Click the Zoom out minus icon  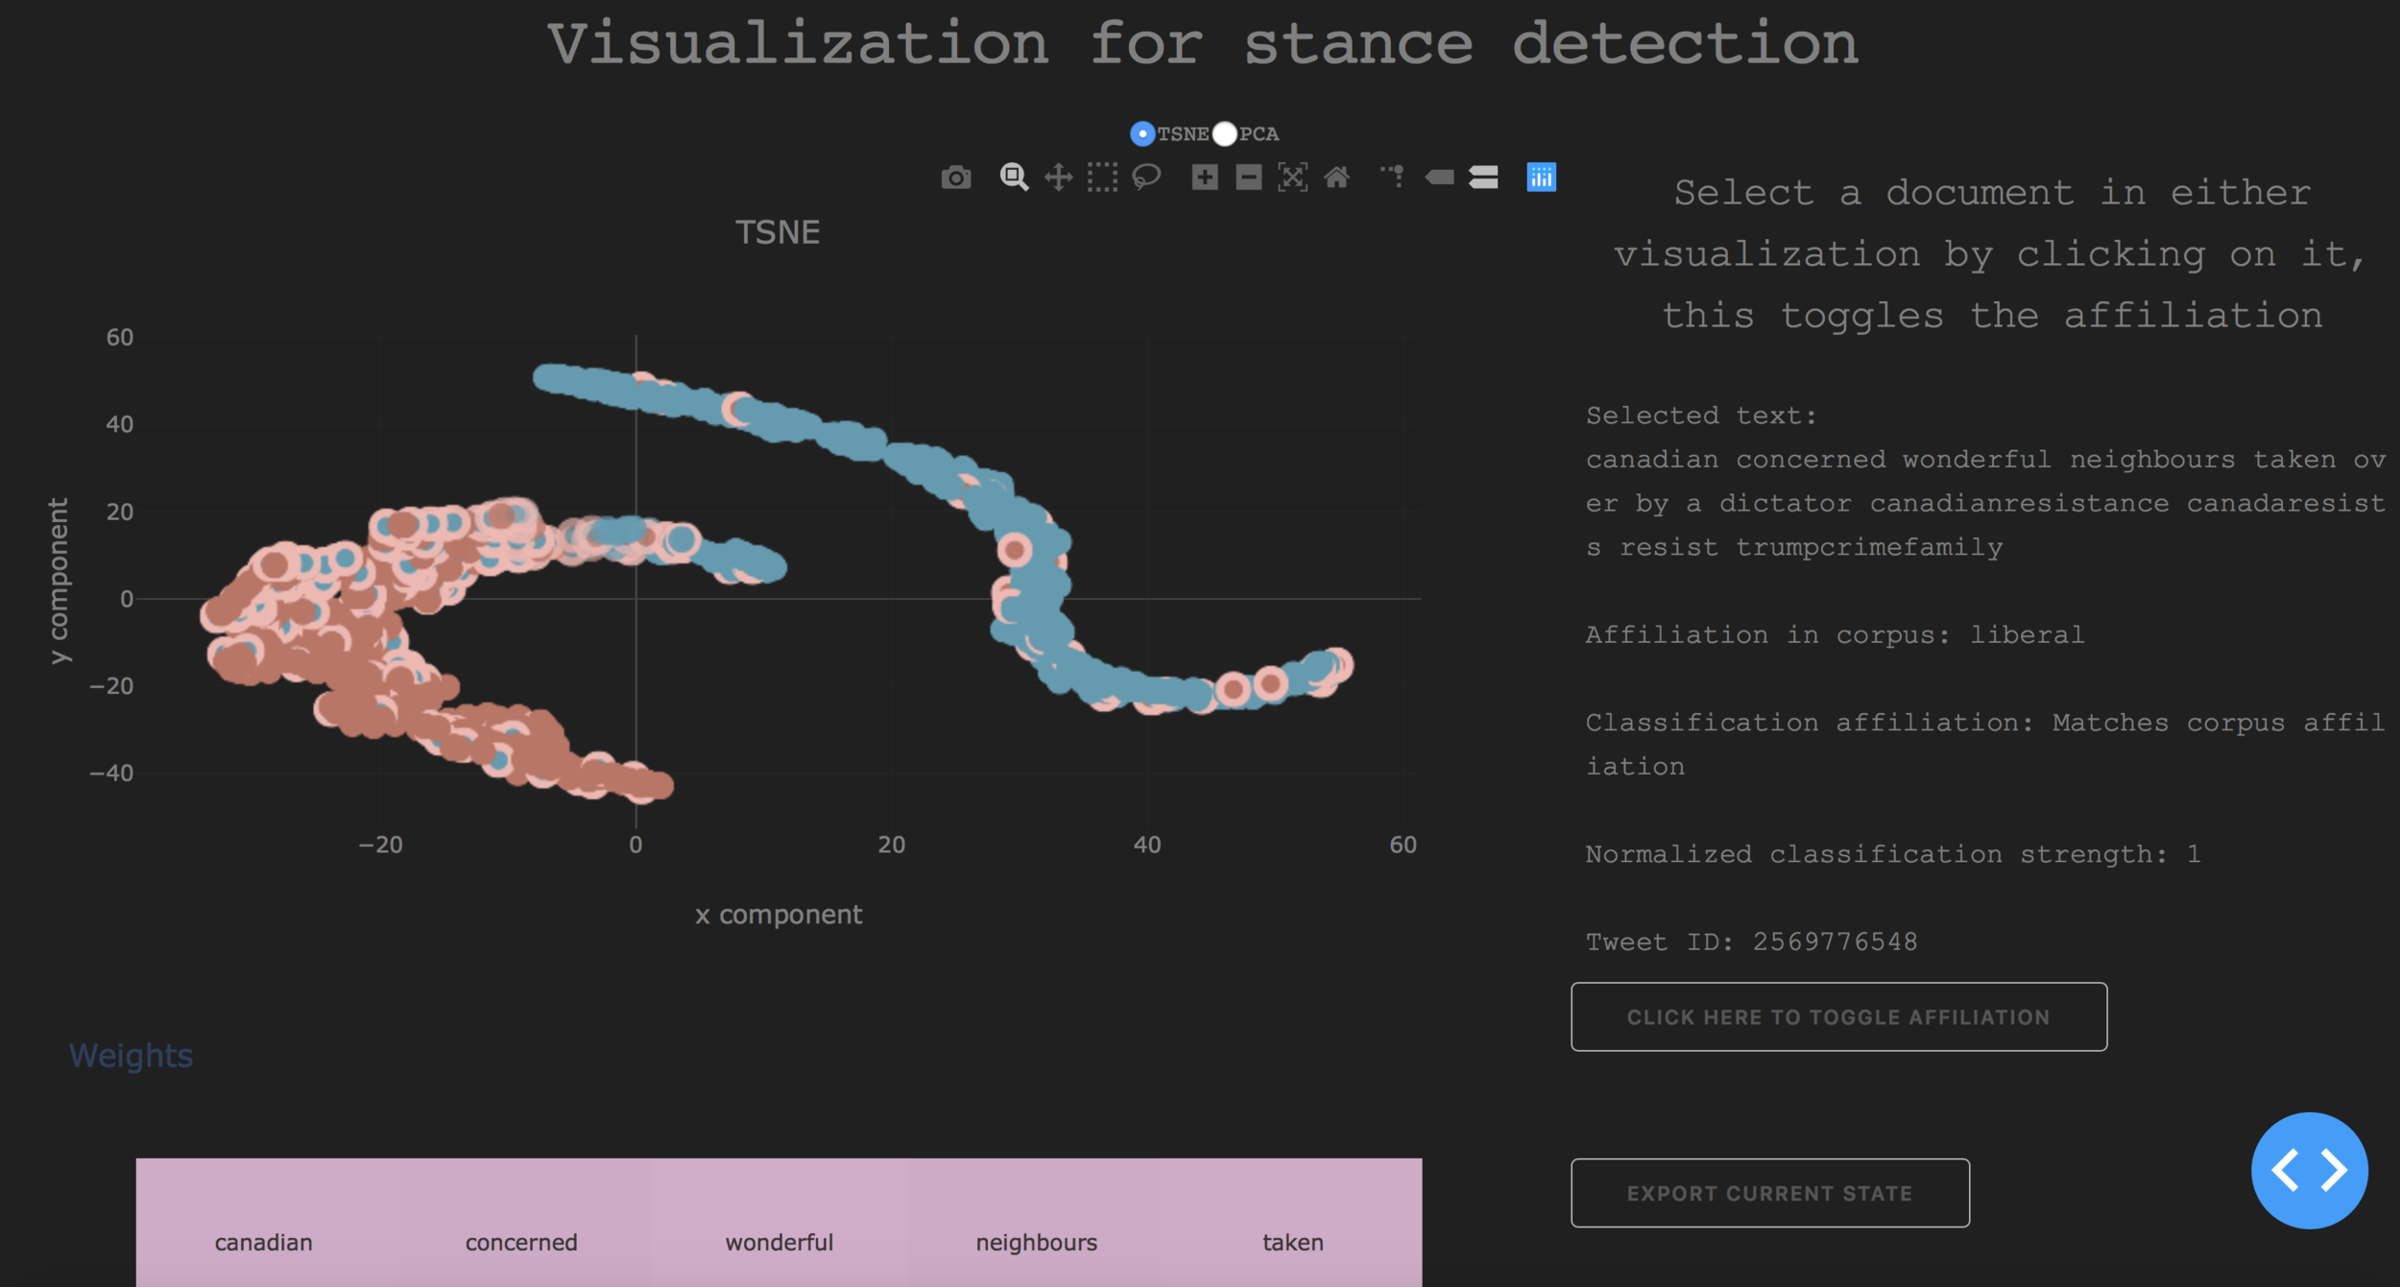coord(1248,178)
